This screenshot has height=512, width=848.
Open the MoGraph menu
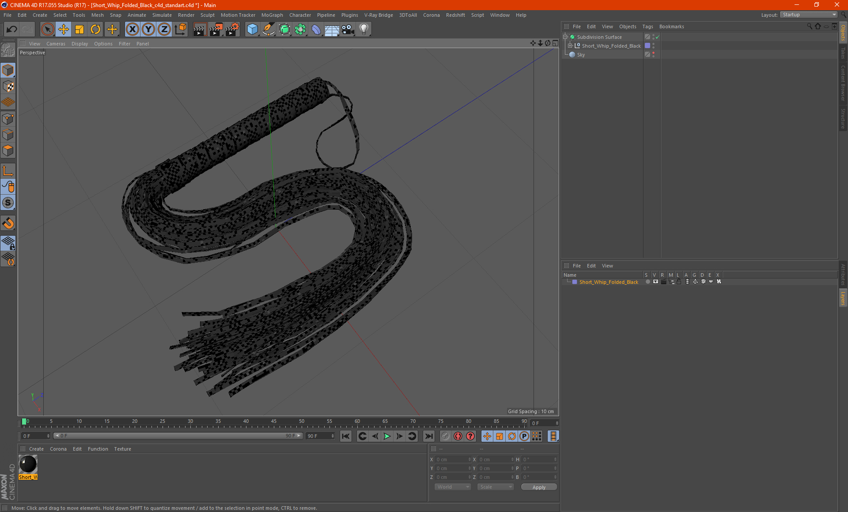point(271,15)
